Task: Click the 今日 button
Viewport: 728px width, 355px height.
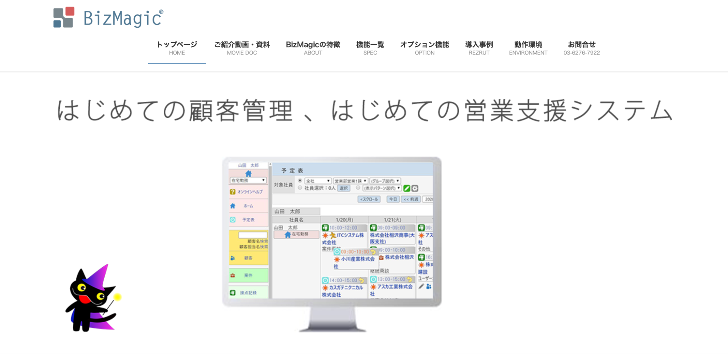Action: (393, 199)
